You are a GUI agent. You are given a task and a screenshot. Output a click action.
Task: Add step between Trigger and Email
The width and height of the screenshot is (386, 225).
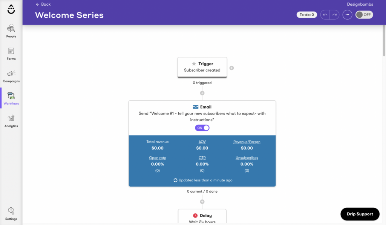pos(202,93)
